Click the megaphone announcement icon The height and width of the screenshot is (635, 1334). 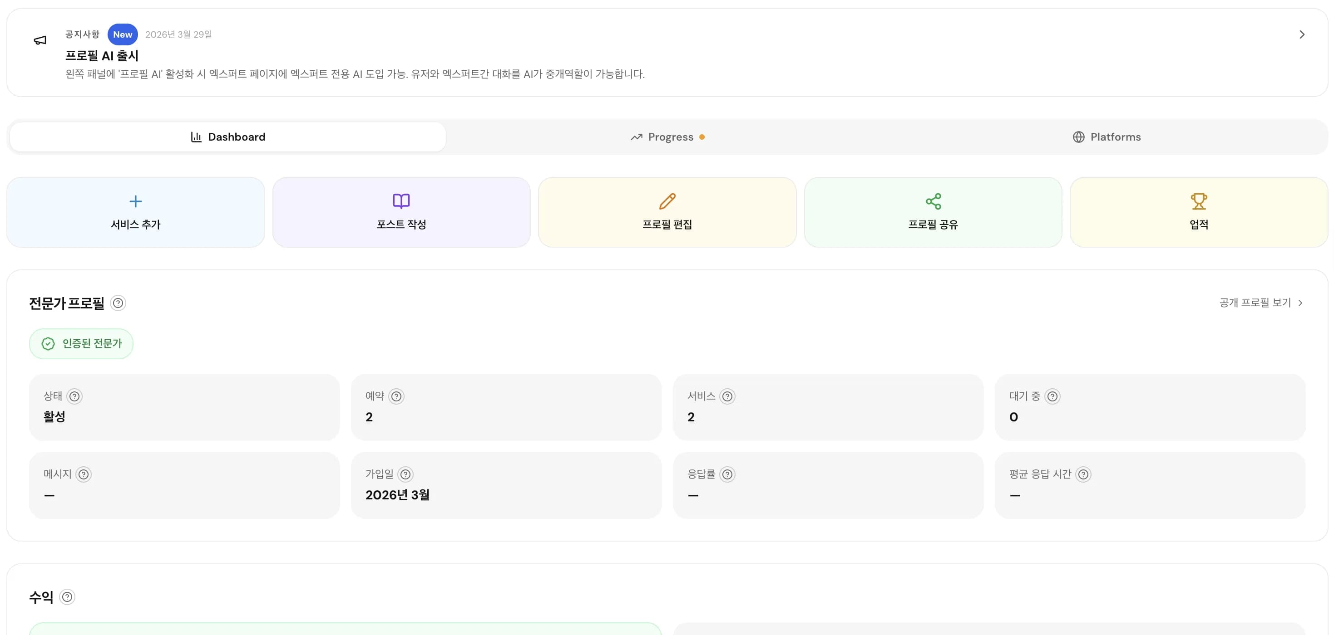click(x=40, y=40)
